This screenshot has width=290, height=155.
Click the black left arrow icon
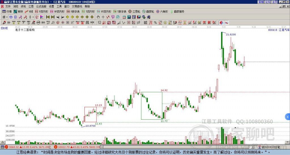click(x=58, y=17)
